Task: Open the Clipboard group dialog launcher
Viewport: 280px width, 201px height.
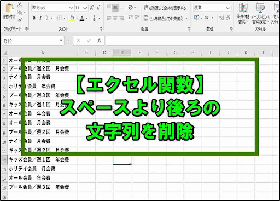Action: coord(27,29)
